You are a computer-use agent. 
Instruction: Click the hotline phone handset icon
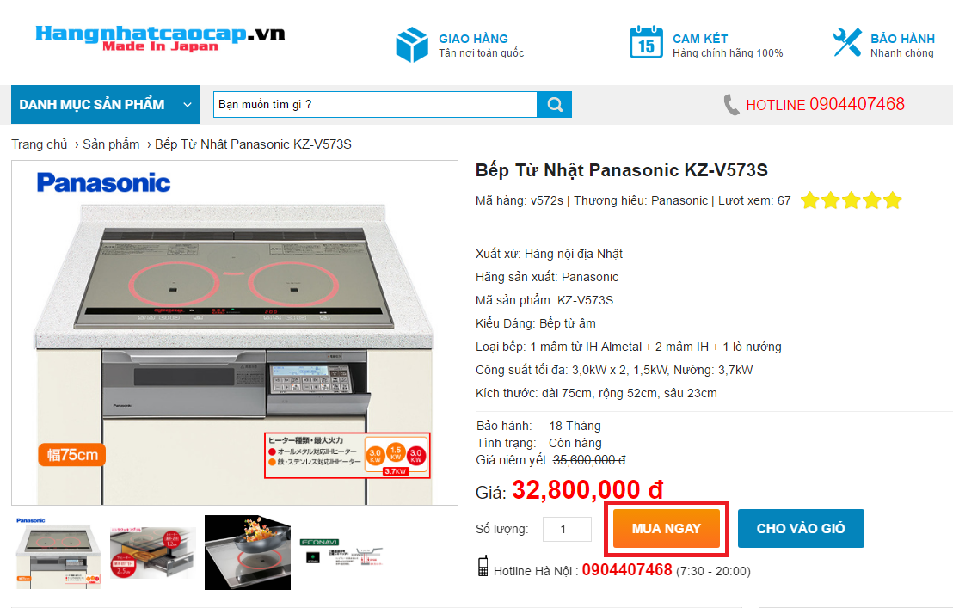[731, 104]
